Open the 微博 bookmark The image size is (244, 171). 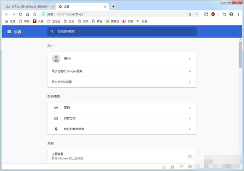click(x=128, y=21)
